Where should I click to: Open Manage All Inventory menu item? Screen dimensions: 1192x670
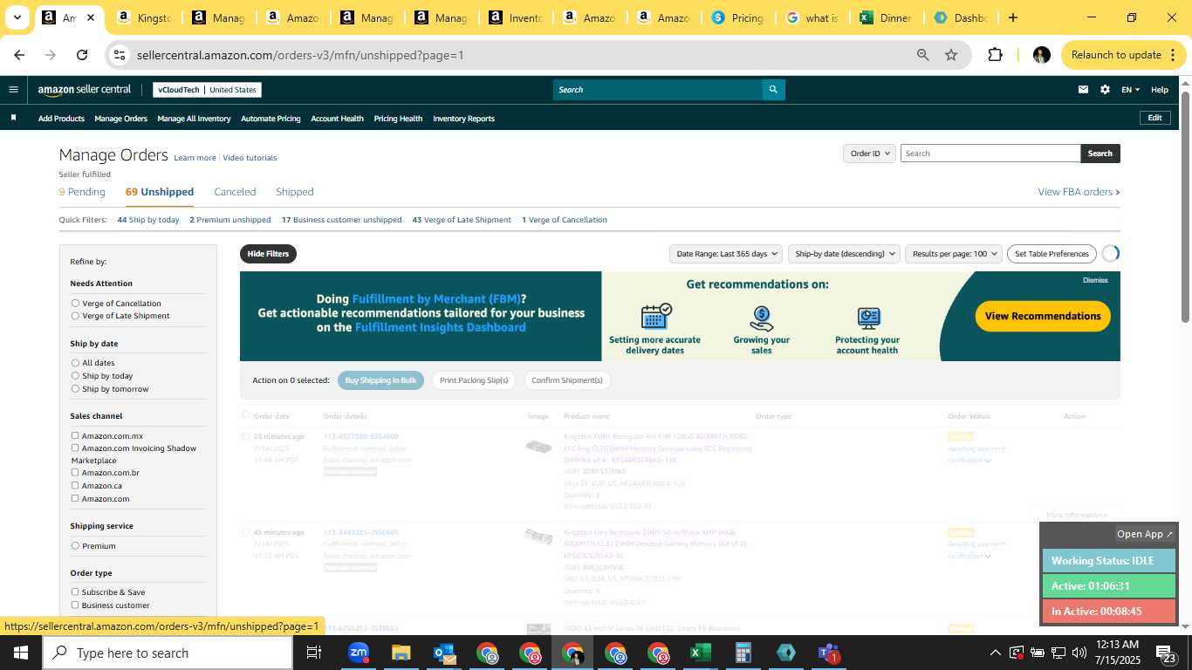click(x=194, y=119)
